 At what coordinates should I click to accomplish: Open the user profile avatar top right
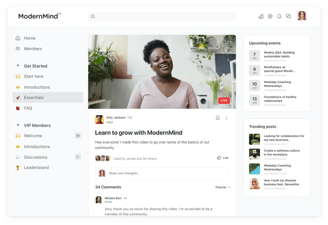pyautogui.click(x=302, y=16)
